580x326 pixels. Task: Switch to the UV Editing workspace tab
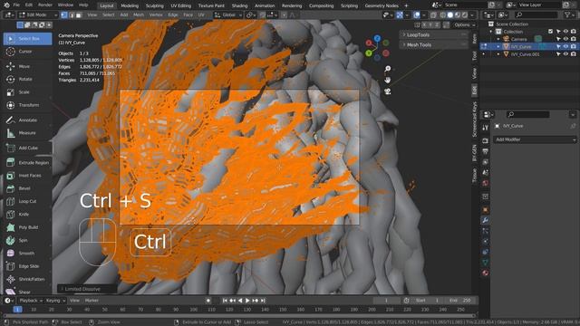[181, 5]
